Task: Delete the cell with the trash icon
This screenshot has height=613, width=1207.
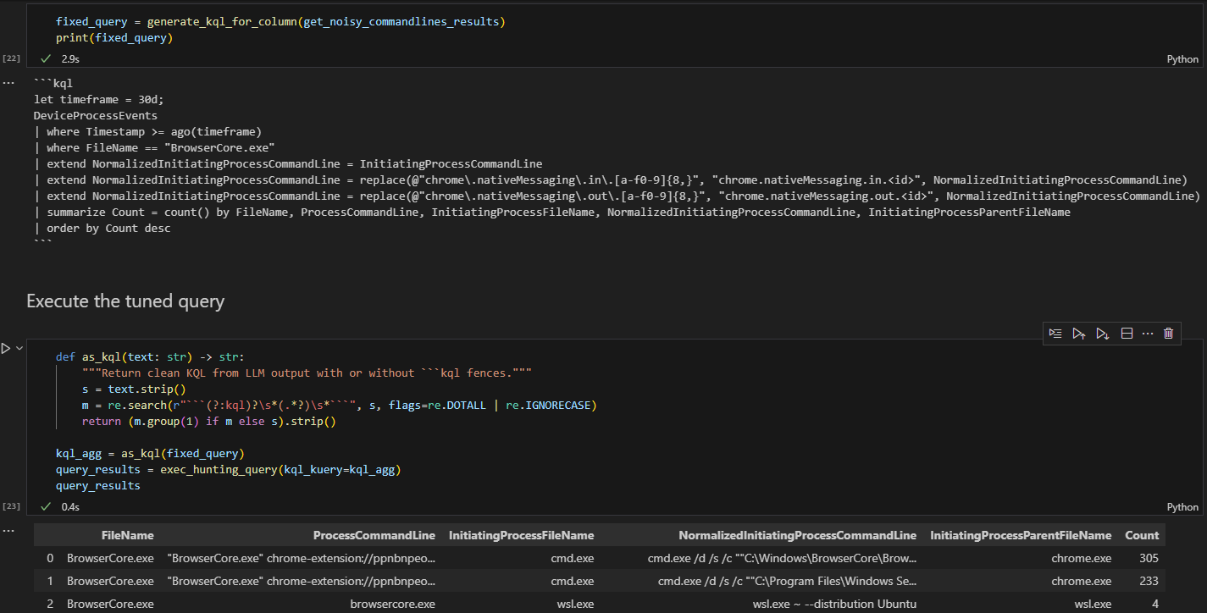Action: (x=1169, y=334)
